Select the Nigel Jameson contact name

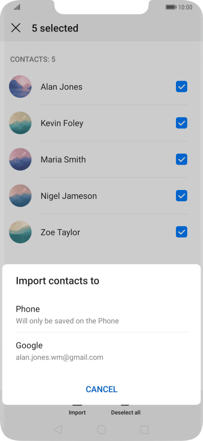coord(69,196)
